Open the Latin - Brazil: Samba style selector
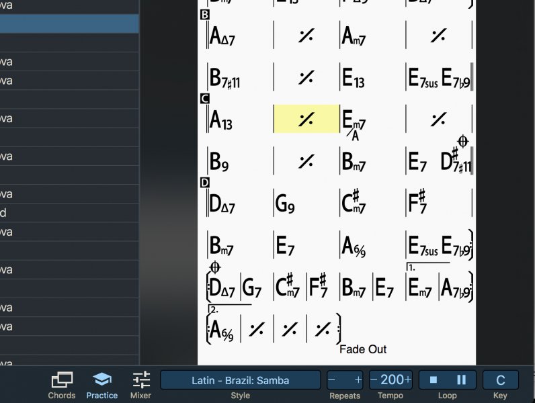The width and height of the screenshot is (535, 403). (x=240, y=379)
